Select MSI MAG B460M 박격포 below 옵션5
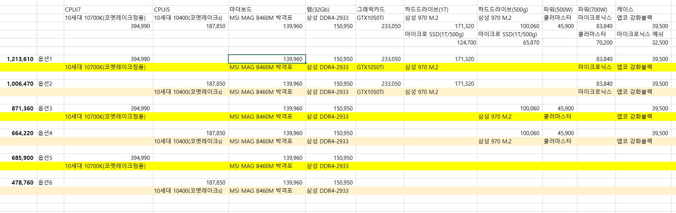 pos(267,166)
